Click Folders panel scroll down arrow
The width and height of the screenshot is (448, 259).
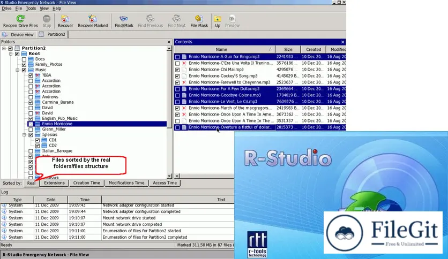(169, 176)
